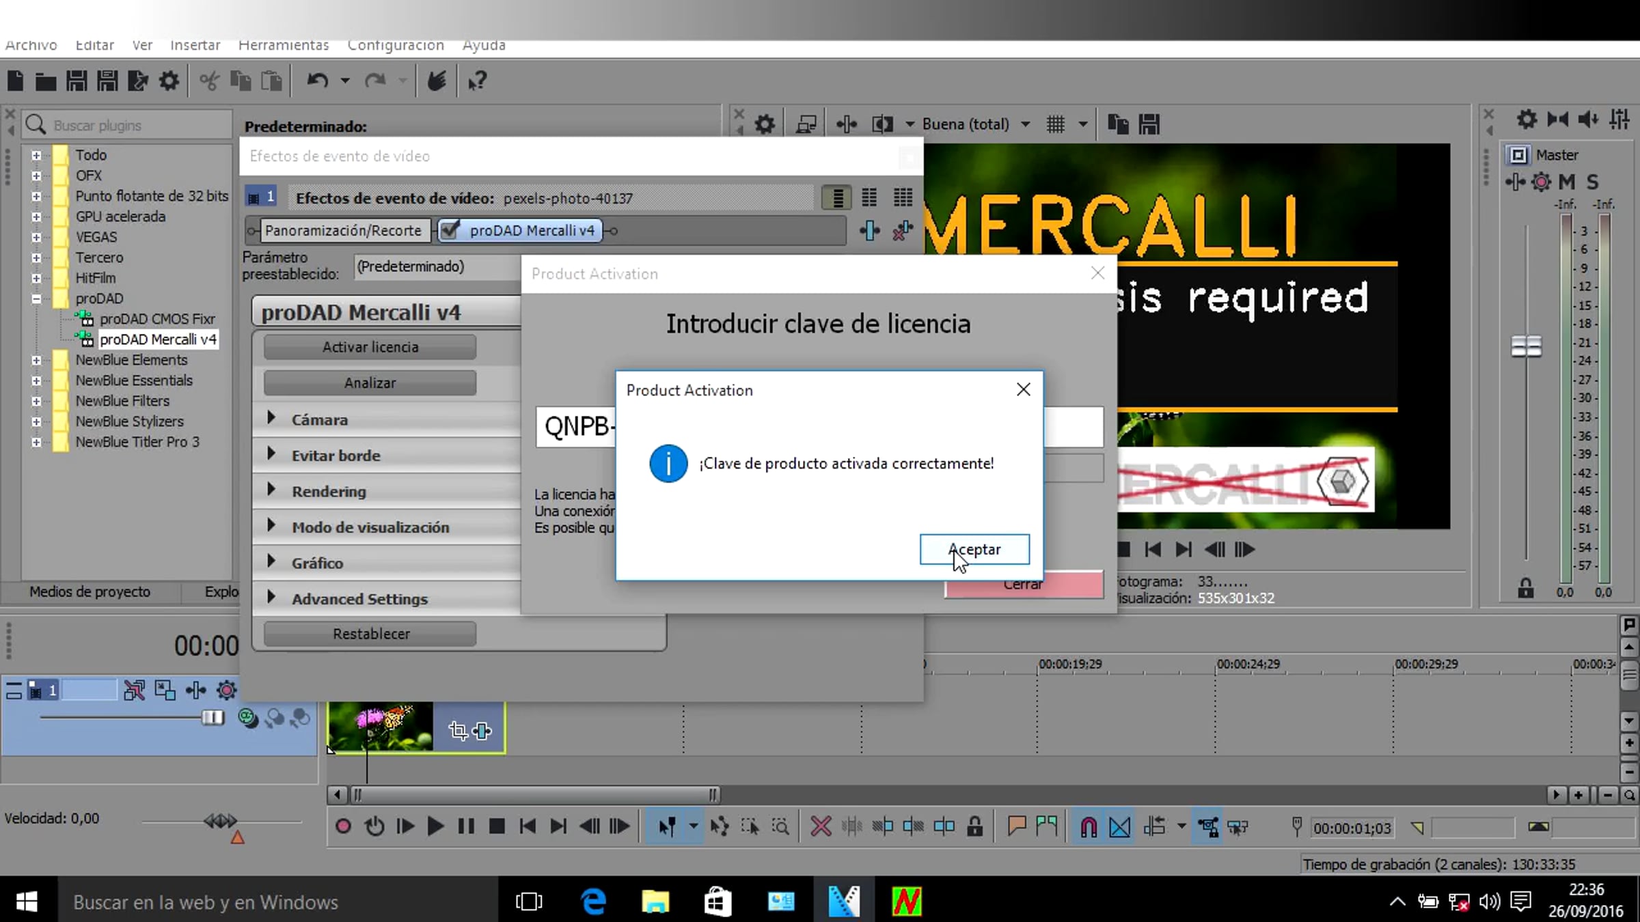The image size is (1640, 922).
Task: Delete selection with red X icon
Action: point(821,827)
